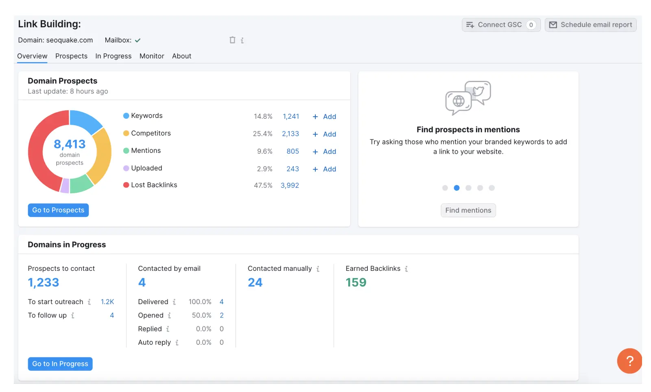
Task: Click the Connect GSC icon button
Action: pos(470,24)
